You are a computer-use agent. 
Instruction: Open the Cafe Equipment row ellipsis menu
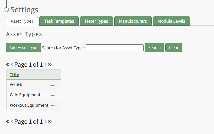(53, 95)
